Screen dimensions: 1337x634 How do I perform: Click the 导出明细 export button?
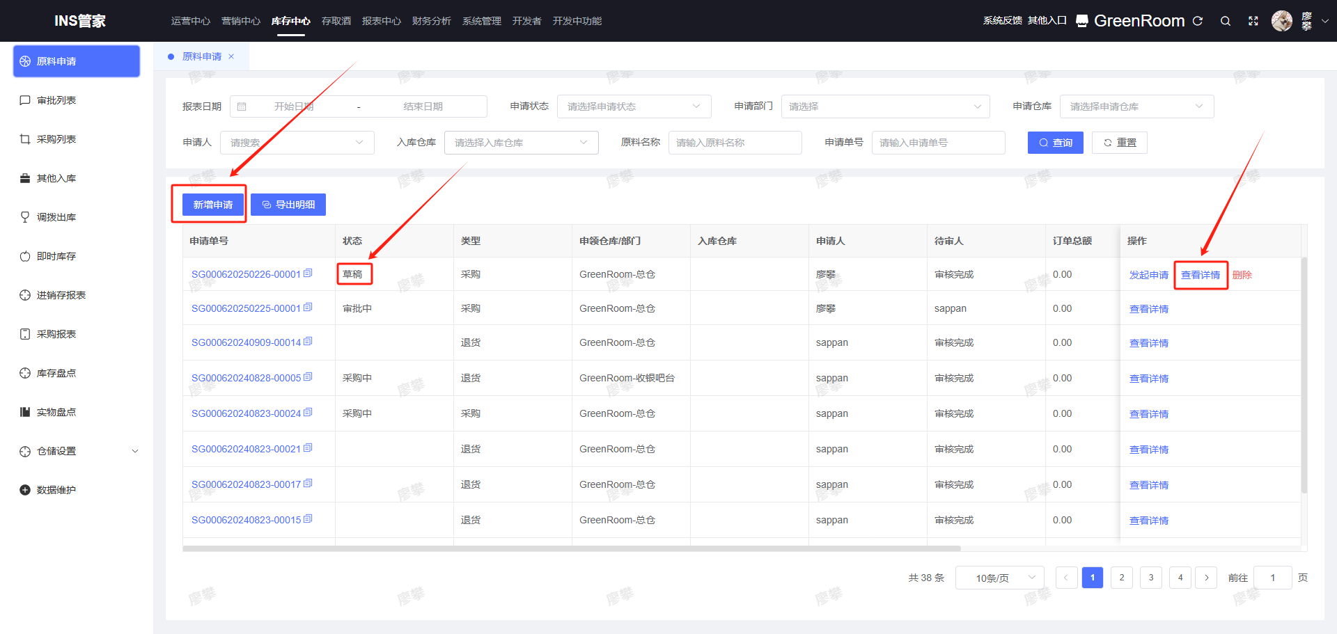(288, 205)
